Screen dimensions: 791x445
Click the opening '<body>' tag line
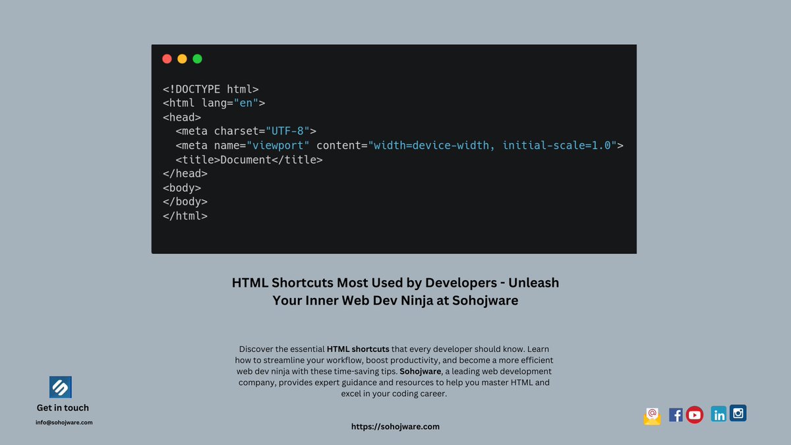tap(181, 188)
